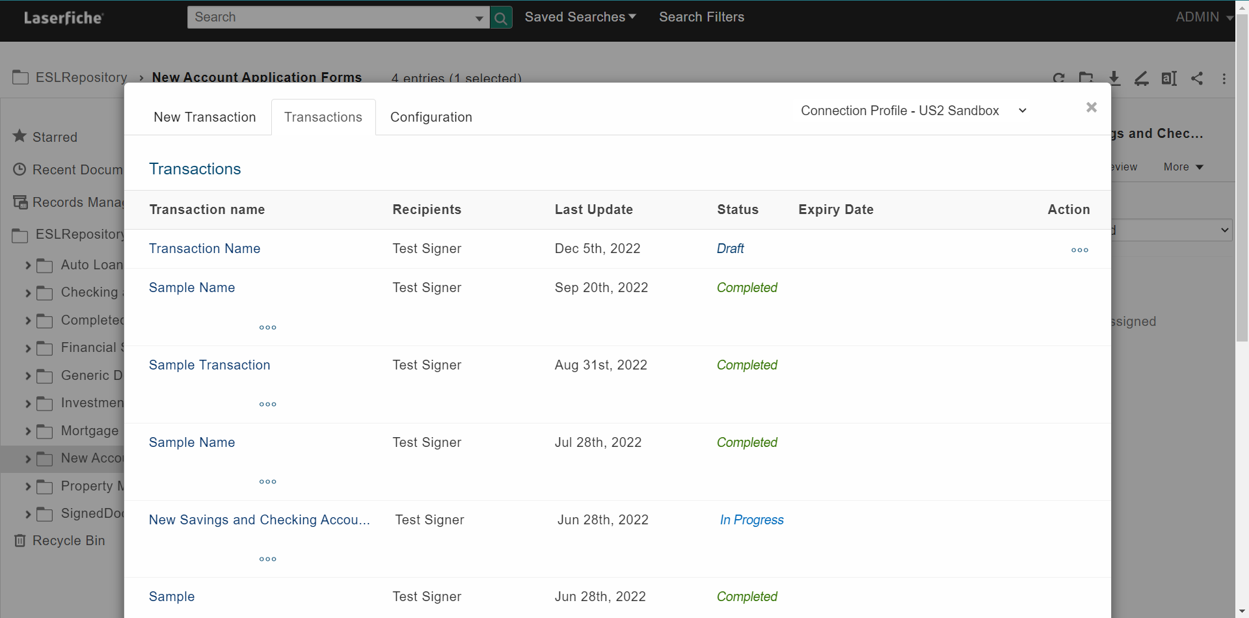Open Search Filters
Screen dimensions: 1249x618
(x=701, y=17)
